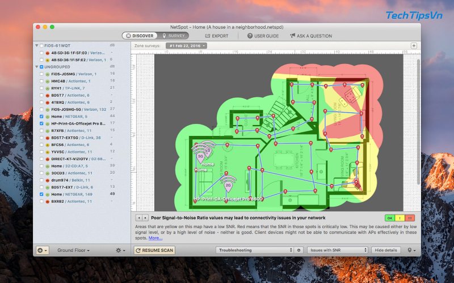Click the signal icon of FiOS-JOSMG-5G

click(x=48, y=109)
